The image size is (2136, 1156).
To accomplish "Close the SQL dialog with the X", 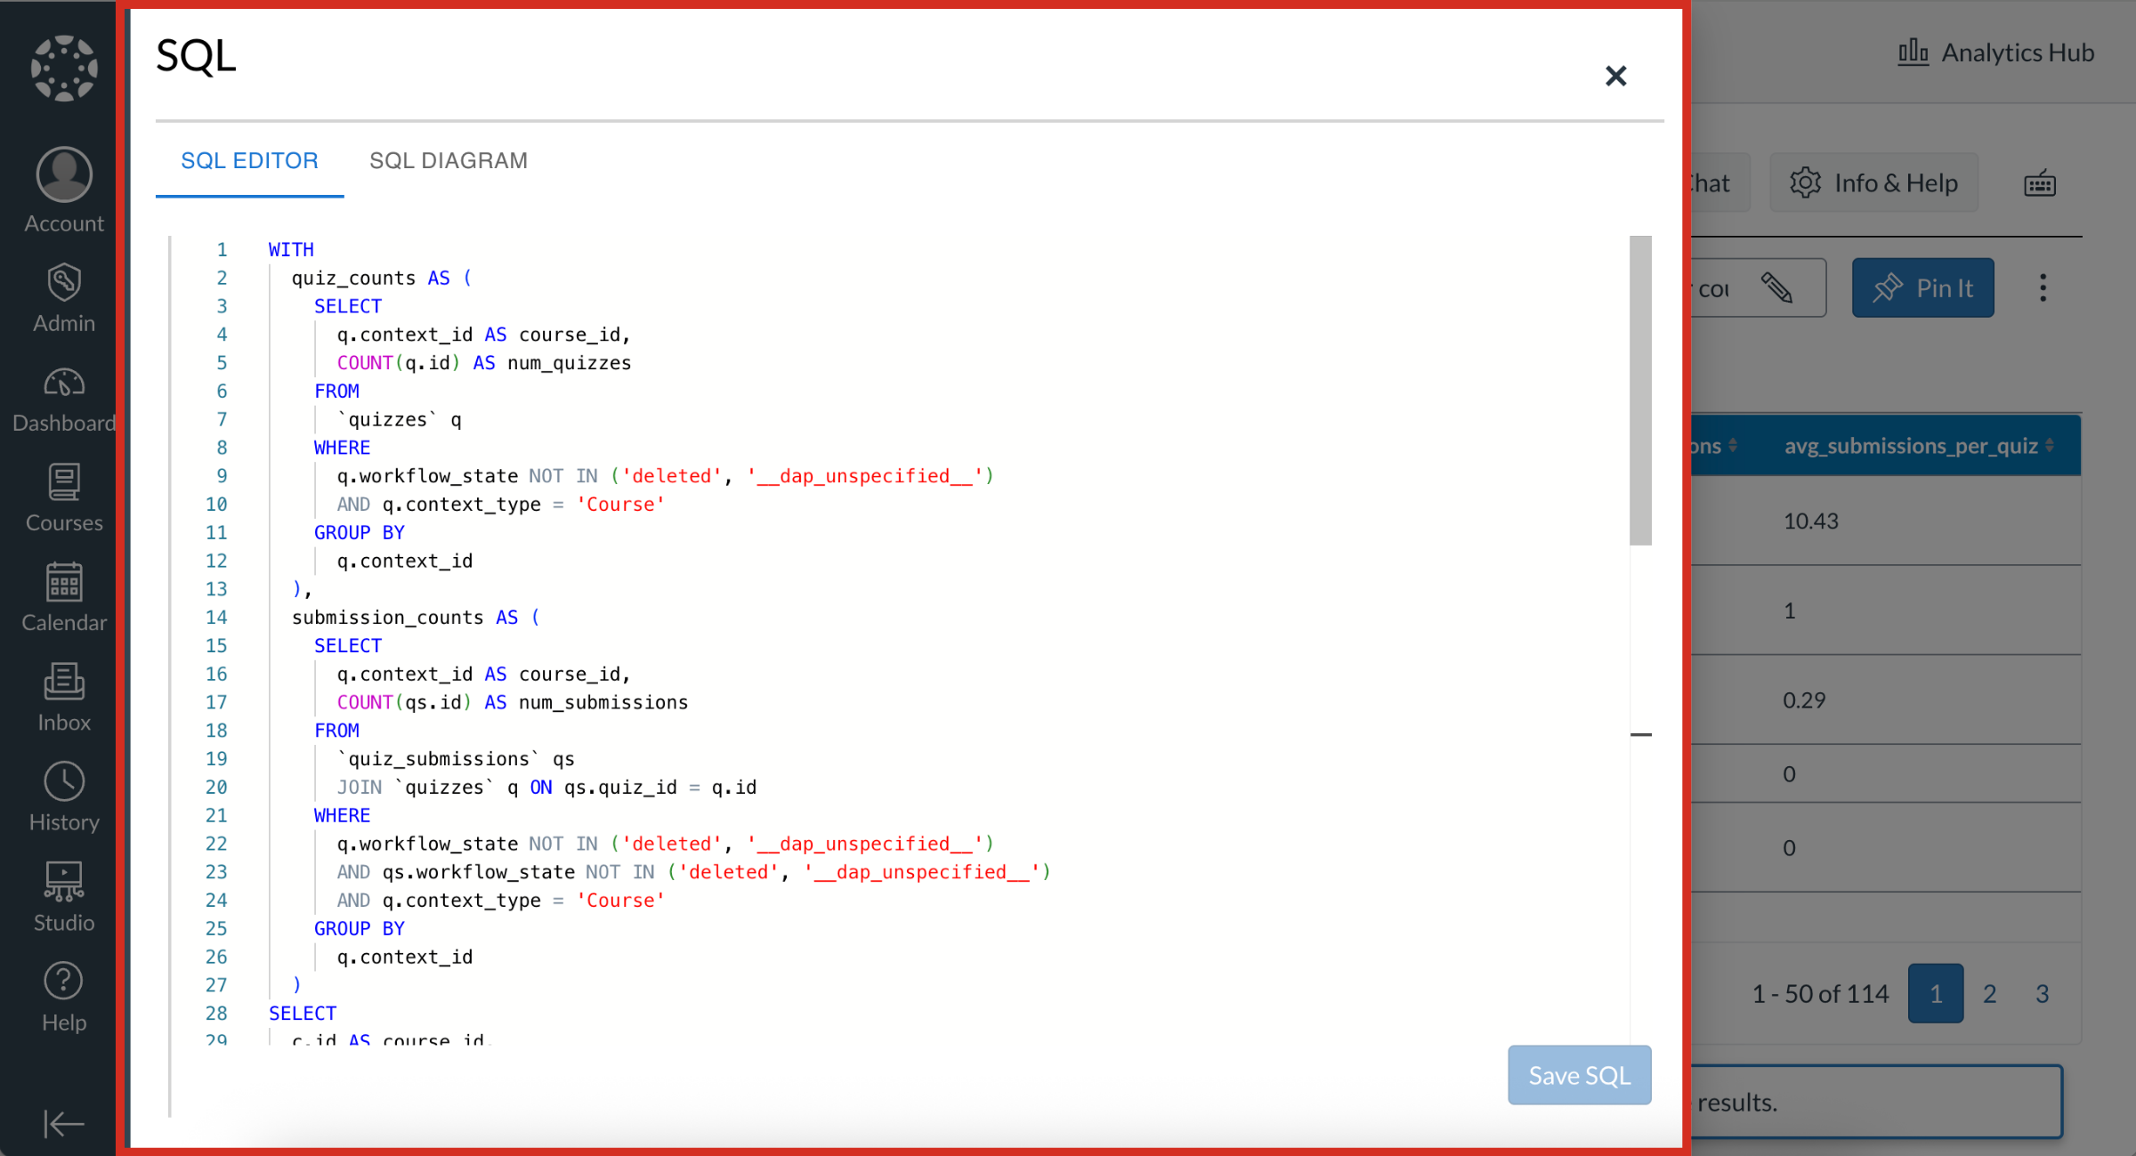I will tap(1615, 76).
